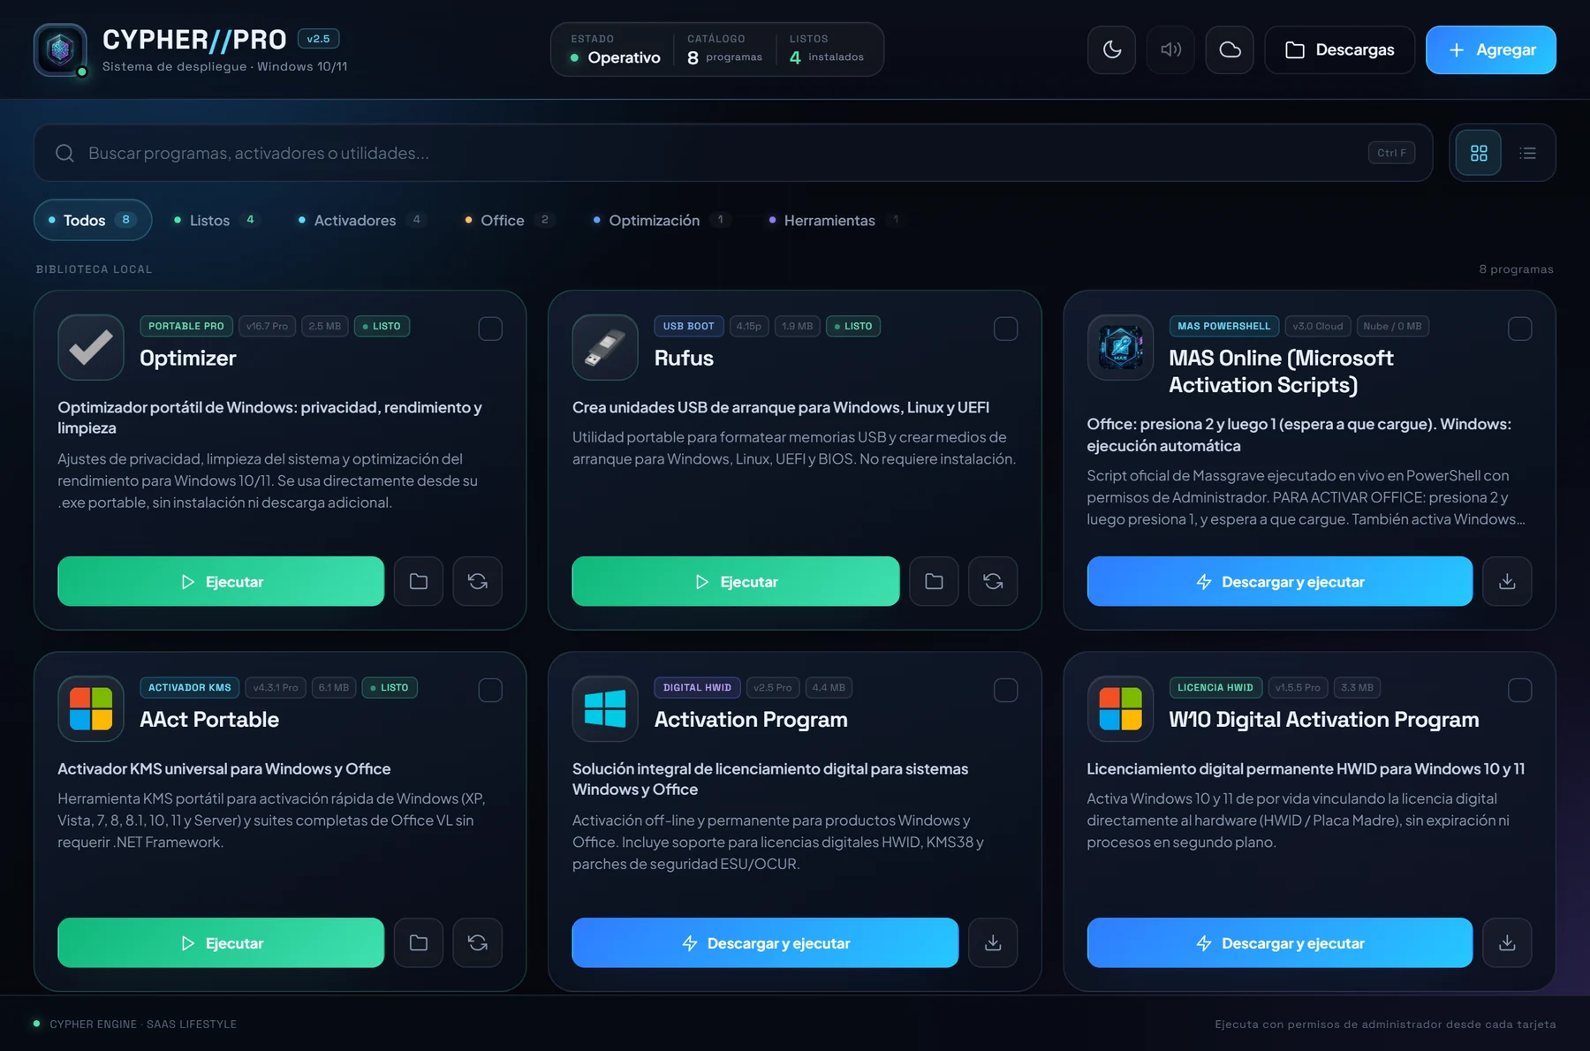Toggle dark mode moon icon
Screen dimensions: 1590x1051
(1111, 49)
